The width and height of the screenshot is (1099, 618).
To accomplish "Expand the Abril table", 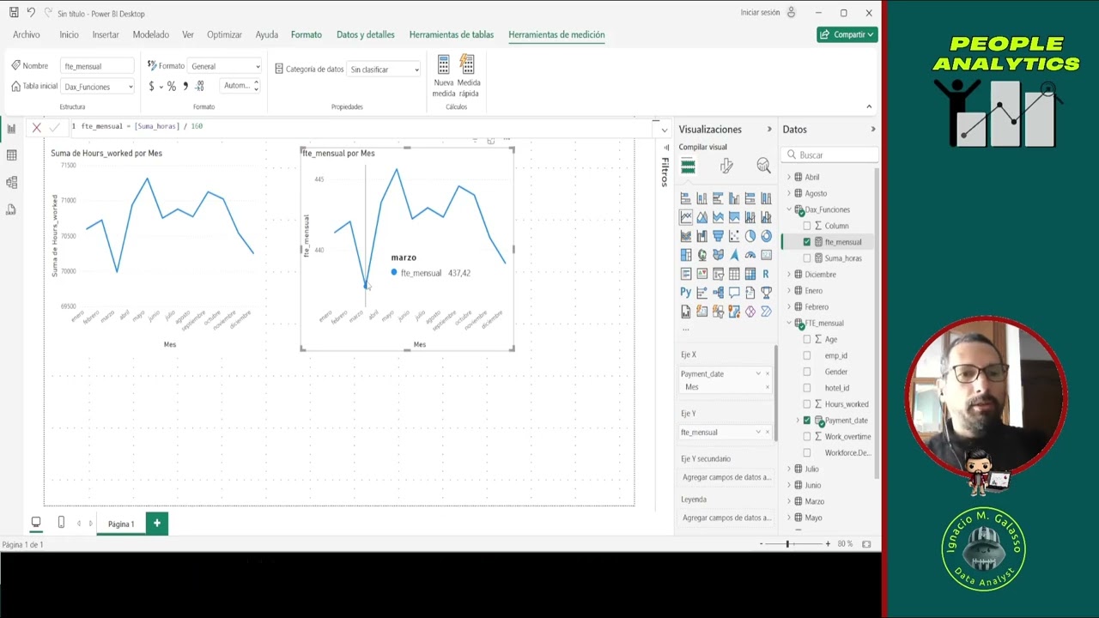I will (789, 177).
